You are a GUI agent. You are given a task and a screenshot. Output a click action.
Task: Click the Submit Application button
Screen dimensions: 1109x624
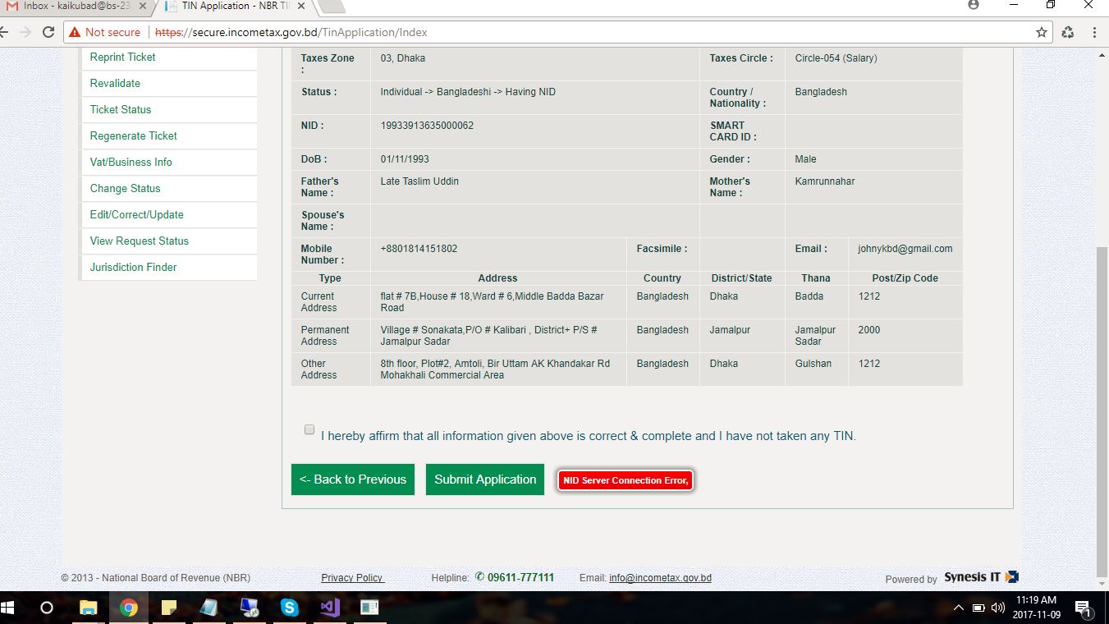coord(484,479)
